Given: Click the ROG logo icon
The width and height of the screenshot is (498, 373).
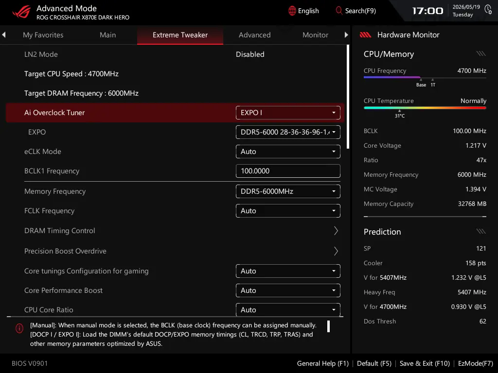Looking at the screenshot, I should coord(21,12).
